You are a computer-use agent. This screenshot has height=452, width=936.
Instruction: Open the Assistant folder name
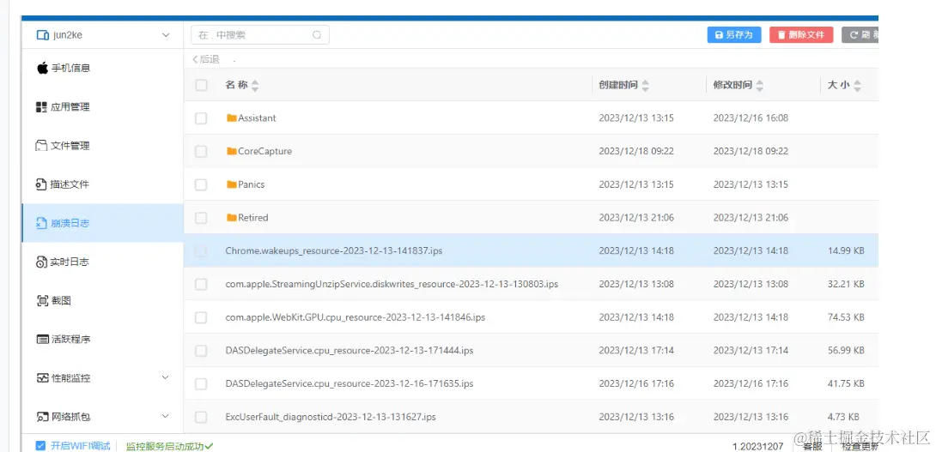[257, 118]
